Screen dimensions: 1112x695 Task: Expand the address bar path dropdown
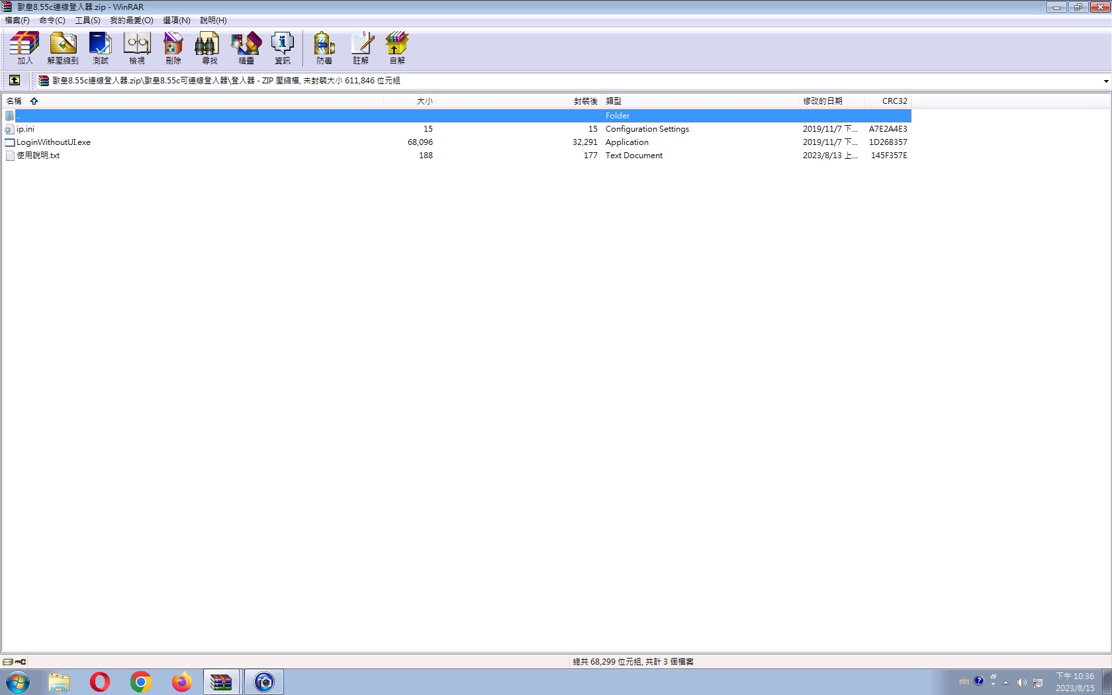pos(1106,81)
